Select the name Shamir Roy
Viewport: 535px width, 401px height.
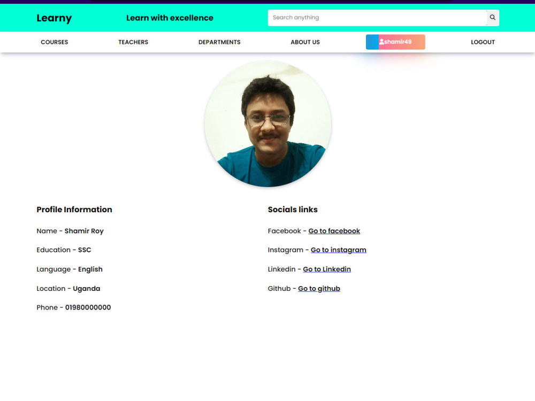point(84,231)
